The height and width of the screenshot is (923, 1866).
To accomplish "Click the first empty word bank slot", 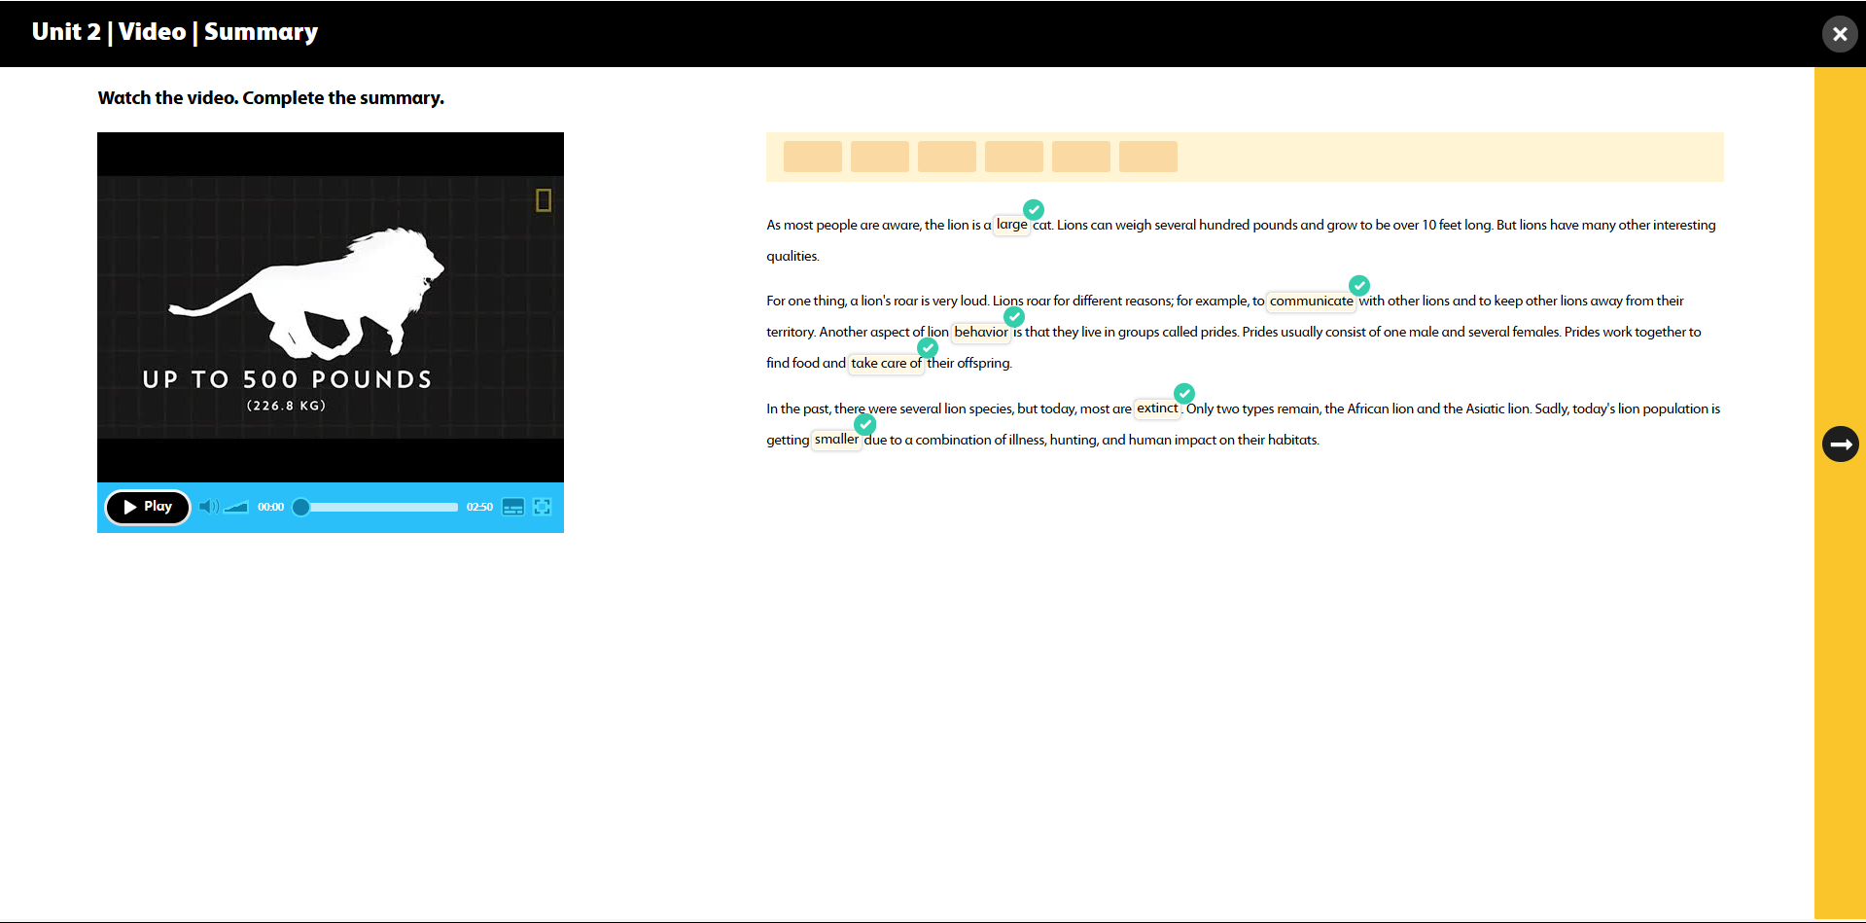I will tap(812, 157).
